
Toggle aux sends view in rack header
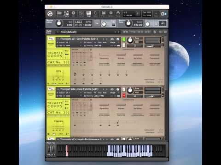161,32
